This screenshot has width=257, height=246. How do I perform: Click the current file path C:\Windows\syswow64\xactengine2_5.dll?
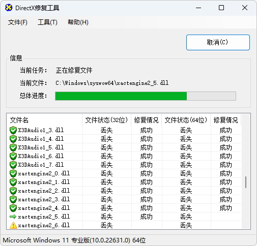(112, 83)
